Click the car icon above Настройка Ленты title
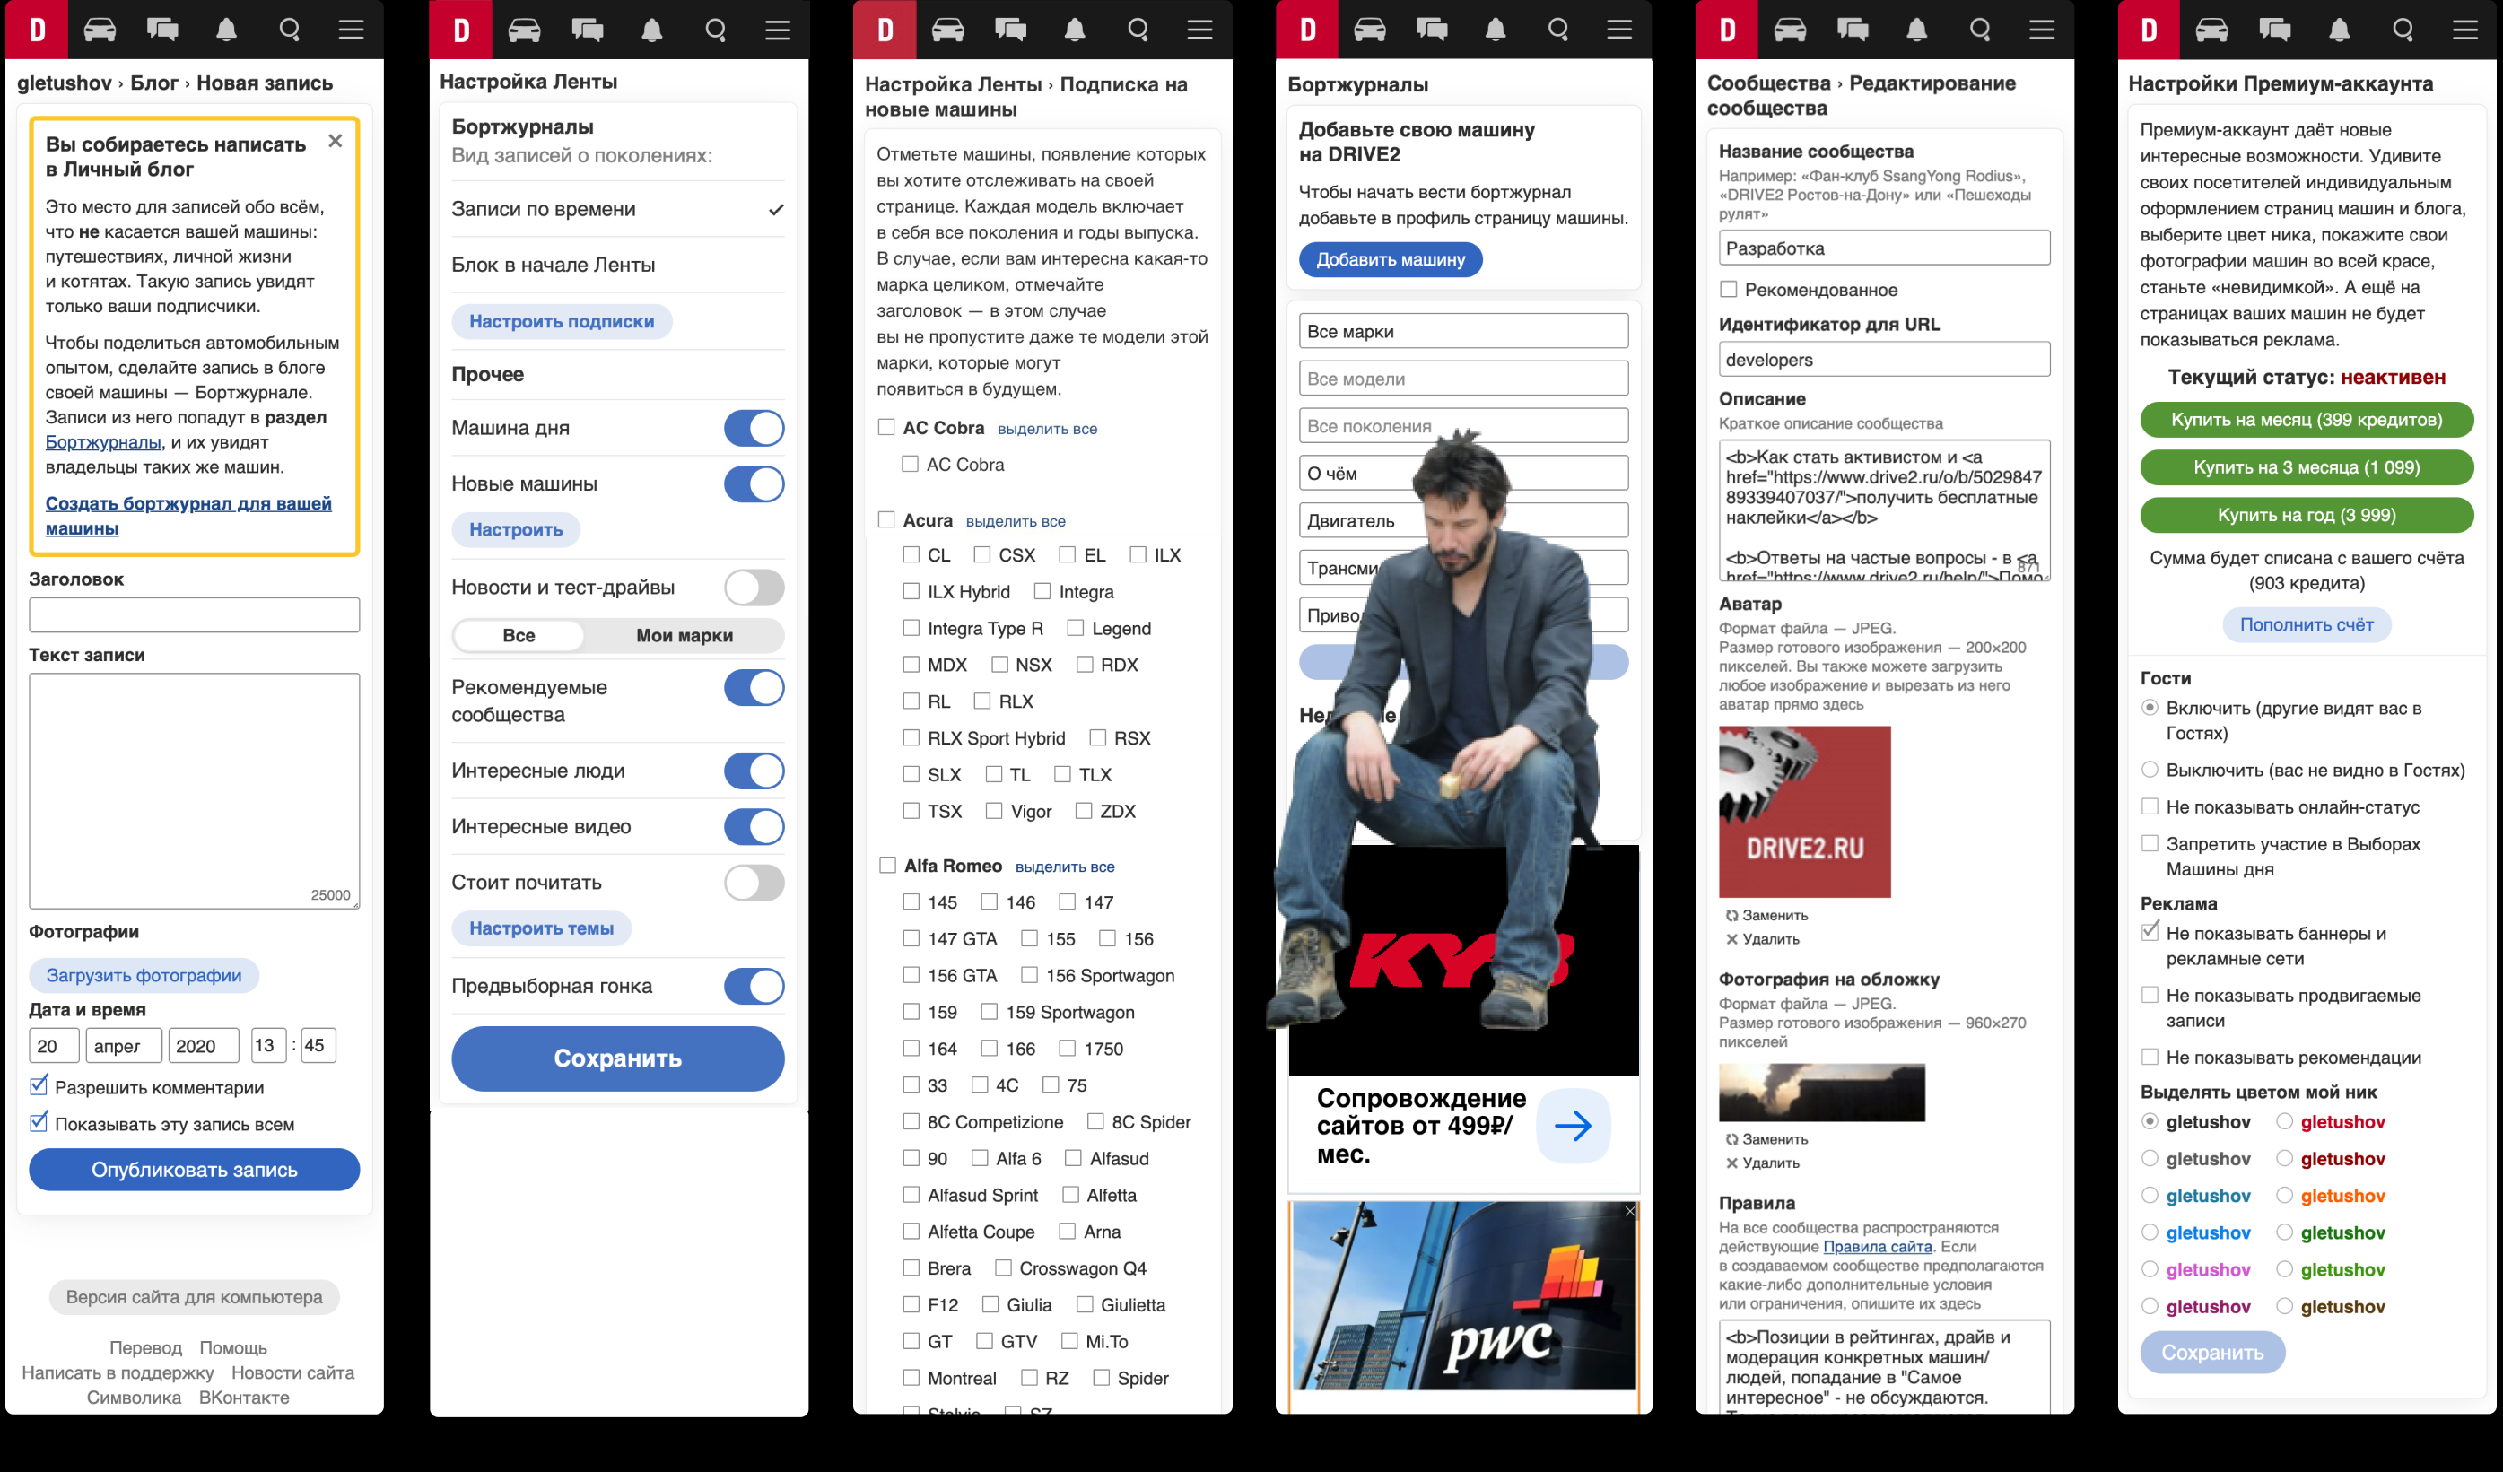 (x=523, y=30)
